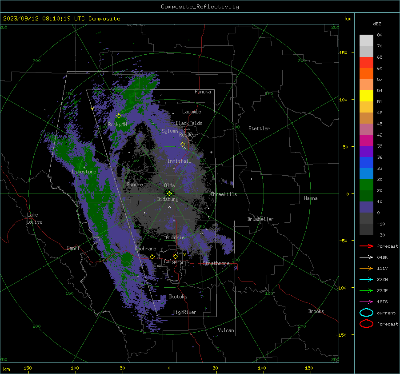Click the Blackfalds city label
The width and height of the screenshot is (400, 374).
point(189,123)
